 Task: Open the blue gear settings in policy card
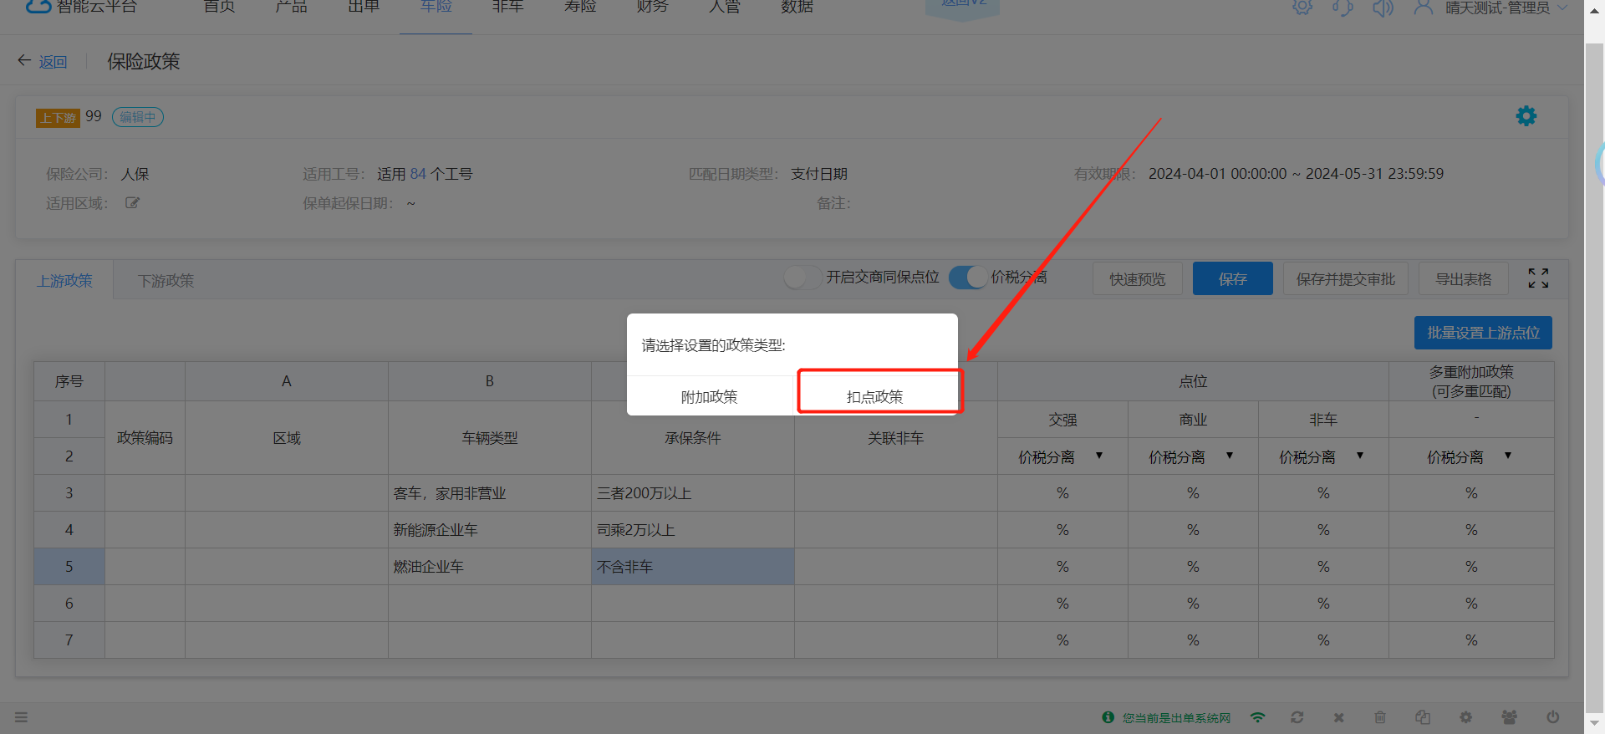coord(1526,116)
